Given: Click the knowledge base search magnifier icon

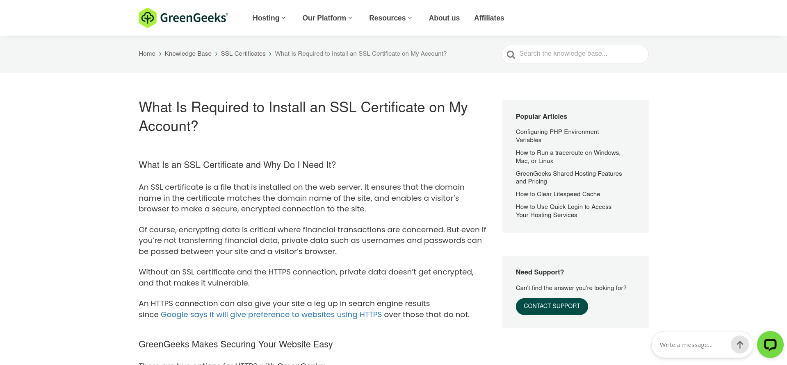Looking at the screenshot, I should [511, 54].
